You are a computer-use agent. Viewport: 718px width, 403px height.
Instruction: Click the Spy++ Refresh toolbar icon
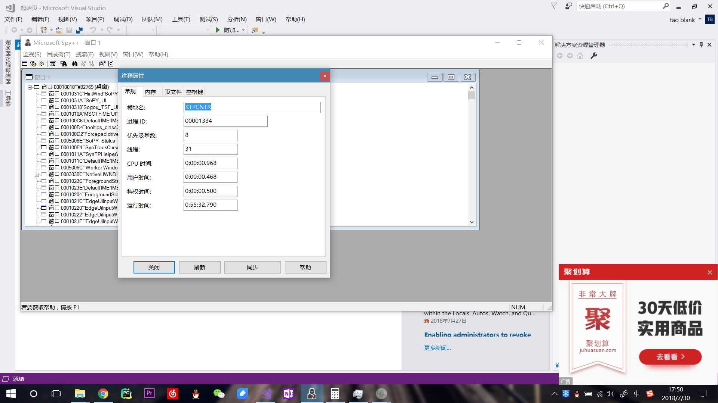coord(111,64)
